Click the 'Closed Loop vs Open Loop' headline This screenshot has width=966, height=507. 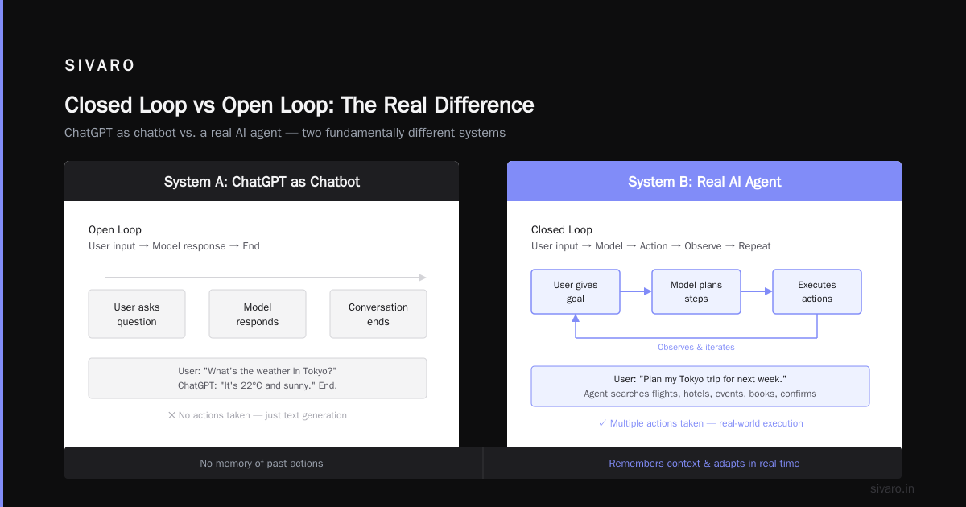click(299, 105)
